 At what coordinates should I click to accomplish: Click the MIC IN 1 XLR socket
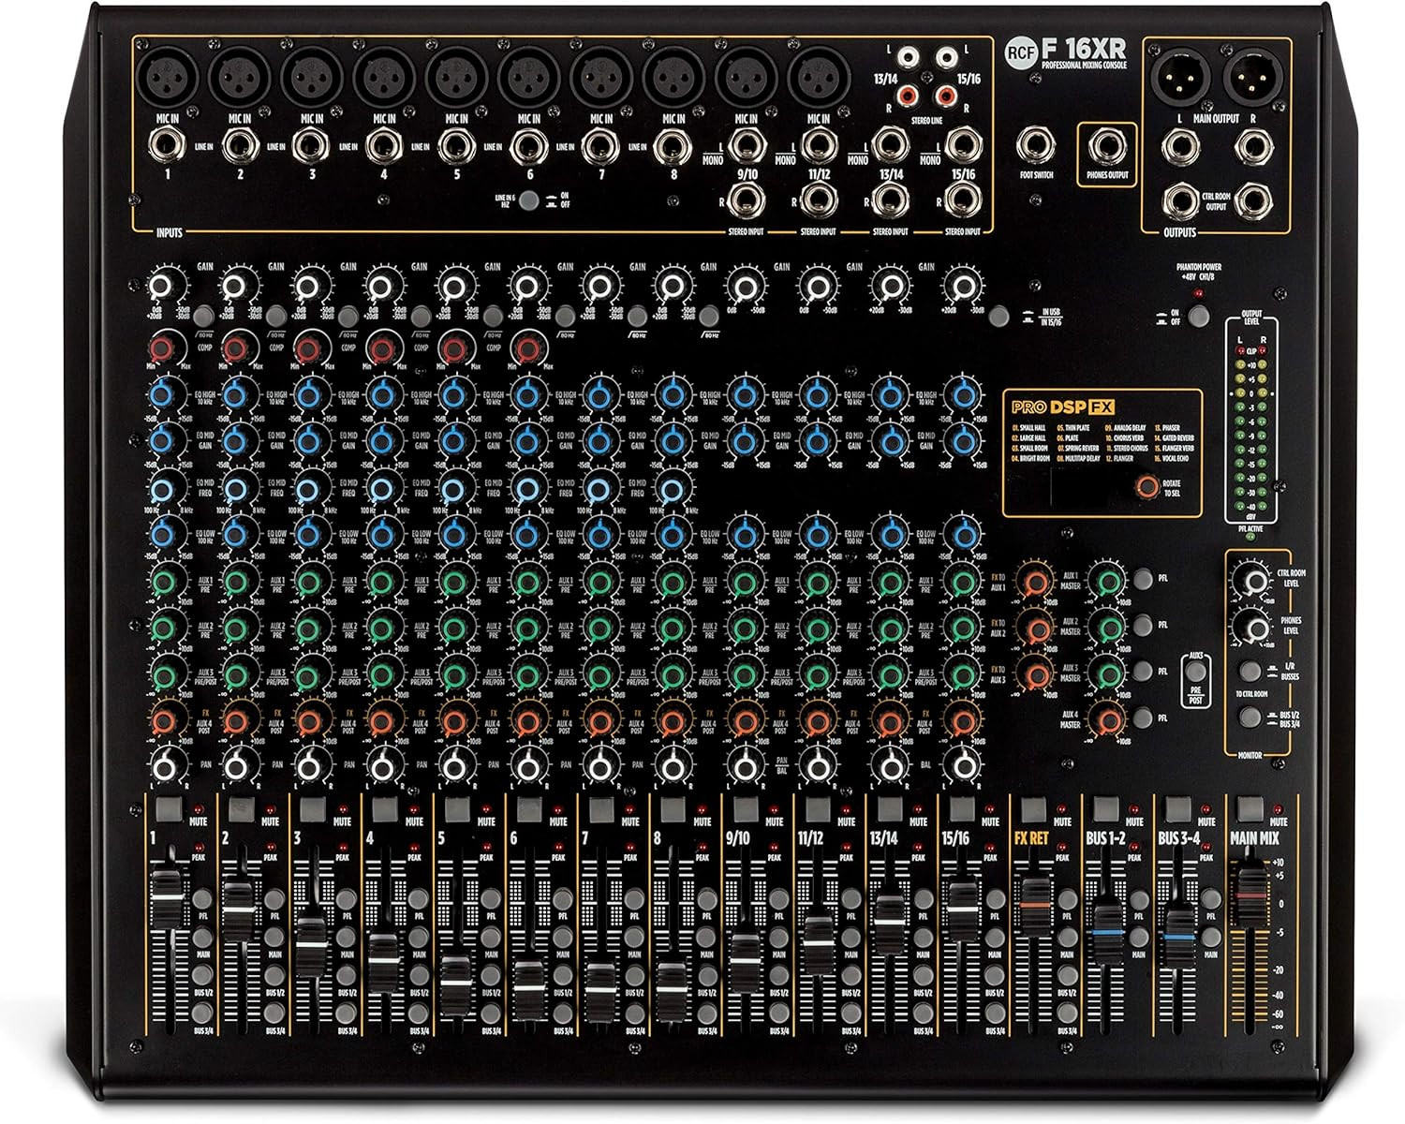[x=168, y=79]
